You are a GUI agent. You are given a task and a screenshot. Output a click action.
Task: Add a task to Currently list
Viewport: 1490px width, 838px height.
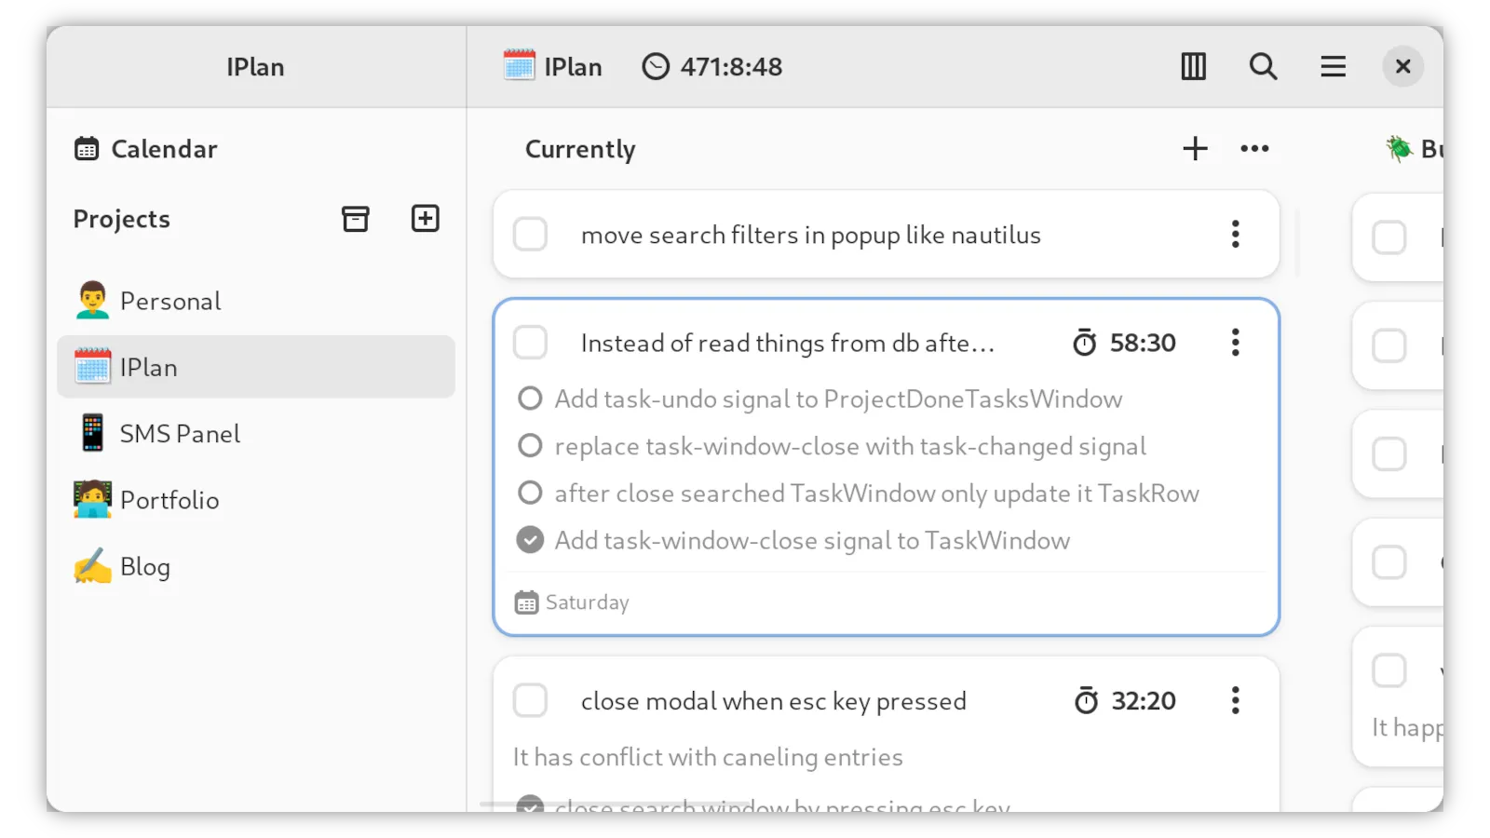1195,149
